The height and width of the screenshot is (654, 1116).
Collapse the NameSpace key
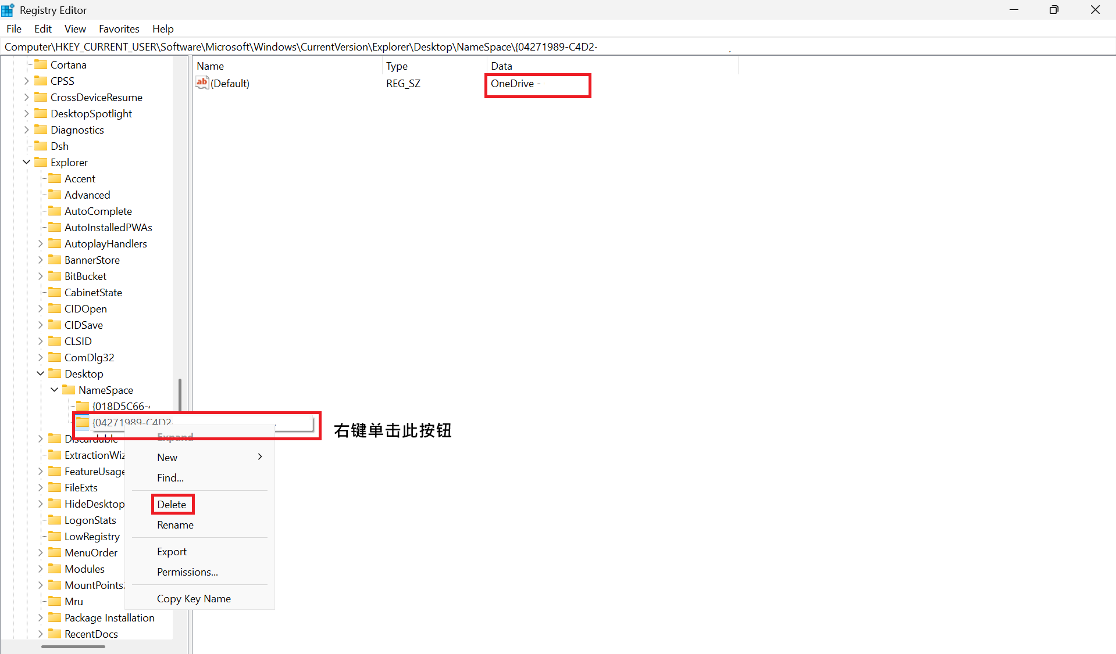54,390
